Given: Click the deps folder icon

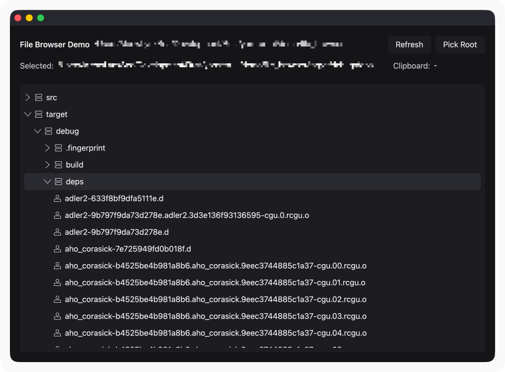Looking at the screenshot, I should [x=58, y=182].
